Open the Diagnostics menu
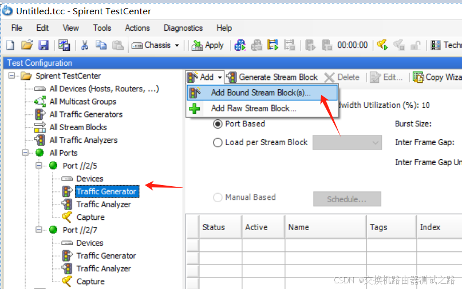The image size is (462, 289). coord(183,28)
